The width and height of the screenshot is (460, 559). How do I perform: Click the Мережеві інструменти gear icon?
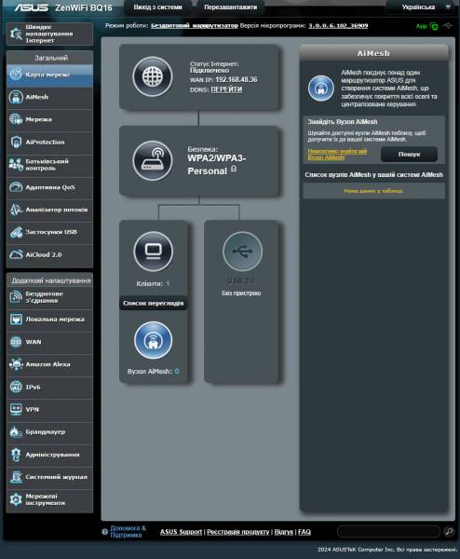click(16, 499)
